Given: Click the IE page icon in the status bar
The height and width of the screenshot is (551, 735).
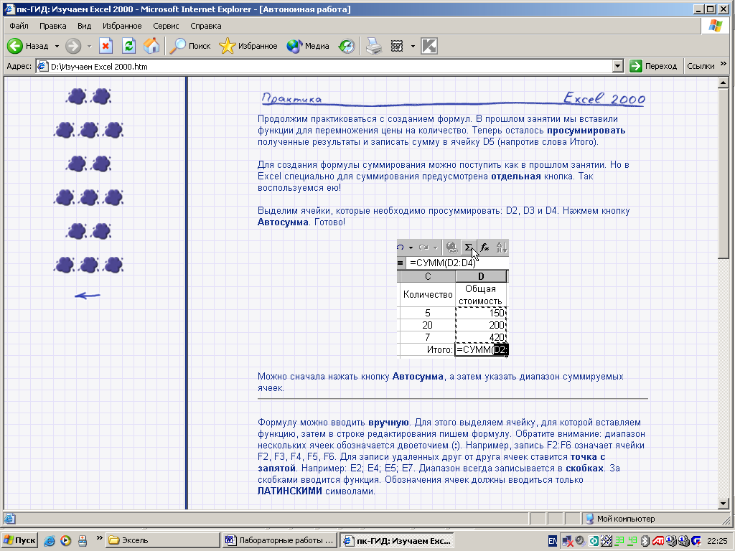Looking at the screenshot, I should [10, 519].
